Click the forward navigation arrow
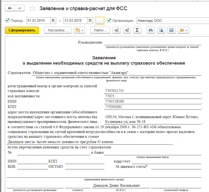Screen dimensions: 209x192 tap(19, 8)
